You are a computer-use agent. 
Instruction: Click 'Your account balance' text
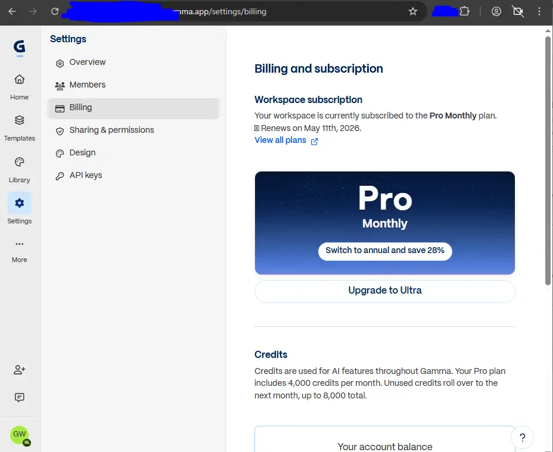385,447
